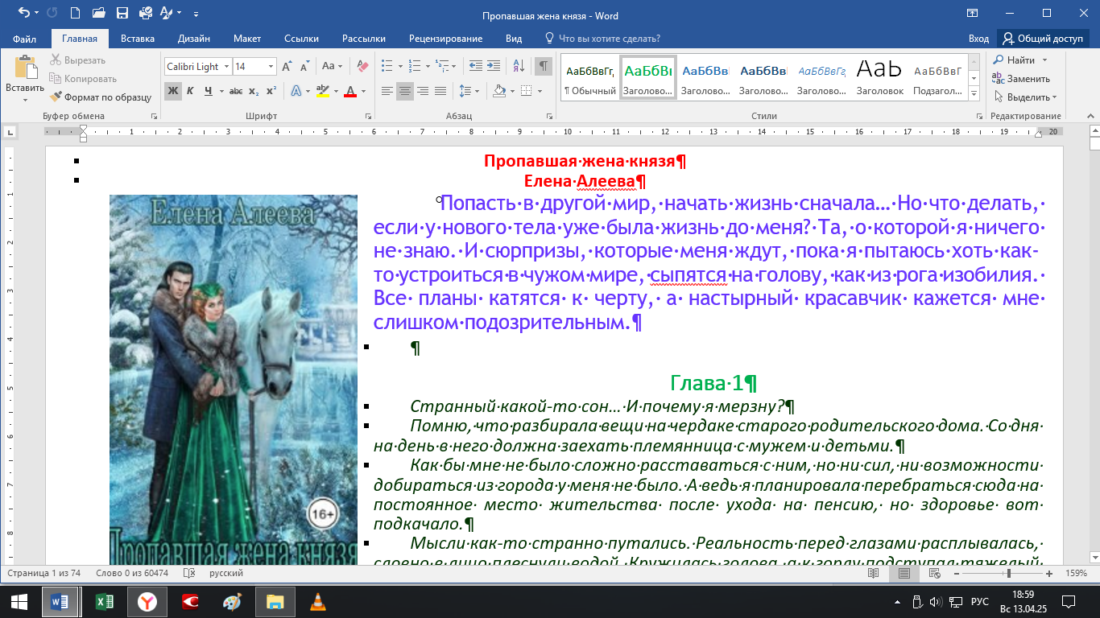Click the Общий доступ share button
This screenshot has height=618, width=1100.
tap(1044, 38)
